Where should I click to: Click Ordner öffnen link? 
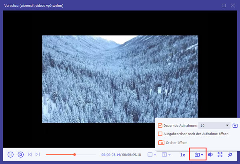[x=178, y=142]
